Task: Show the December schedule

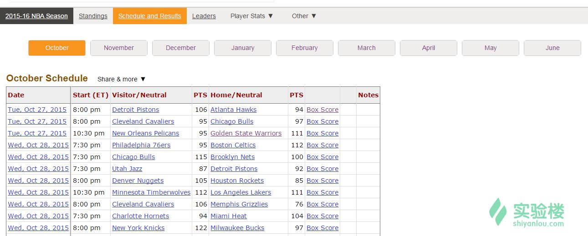Action: [181, 48]
